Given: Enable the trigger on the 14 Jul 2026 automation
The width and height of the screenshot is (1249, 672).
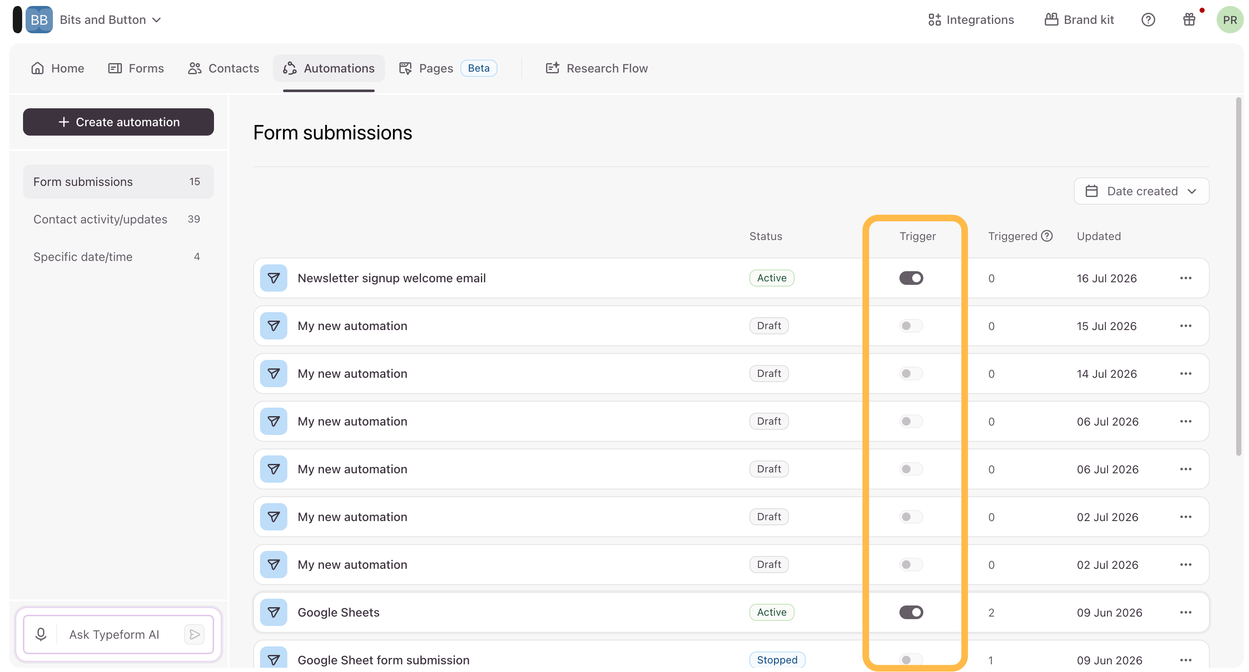Looking at the screenshot, I should pyautogui.click(x=911, y=374).
